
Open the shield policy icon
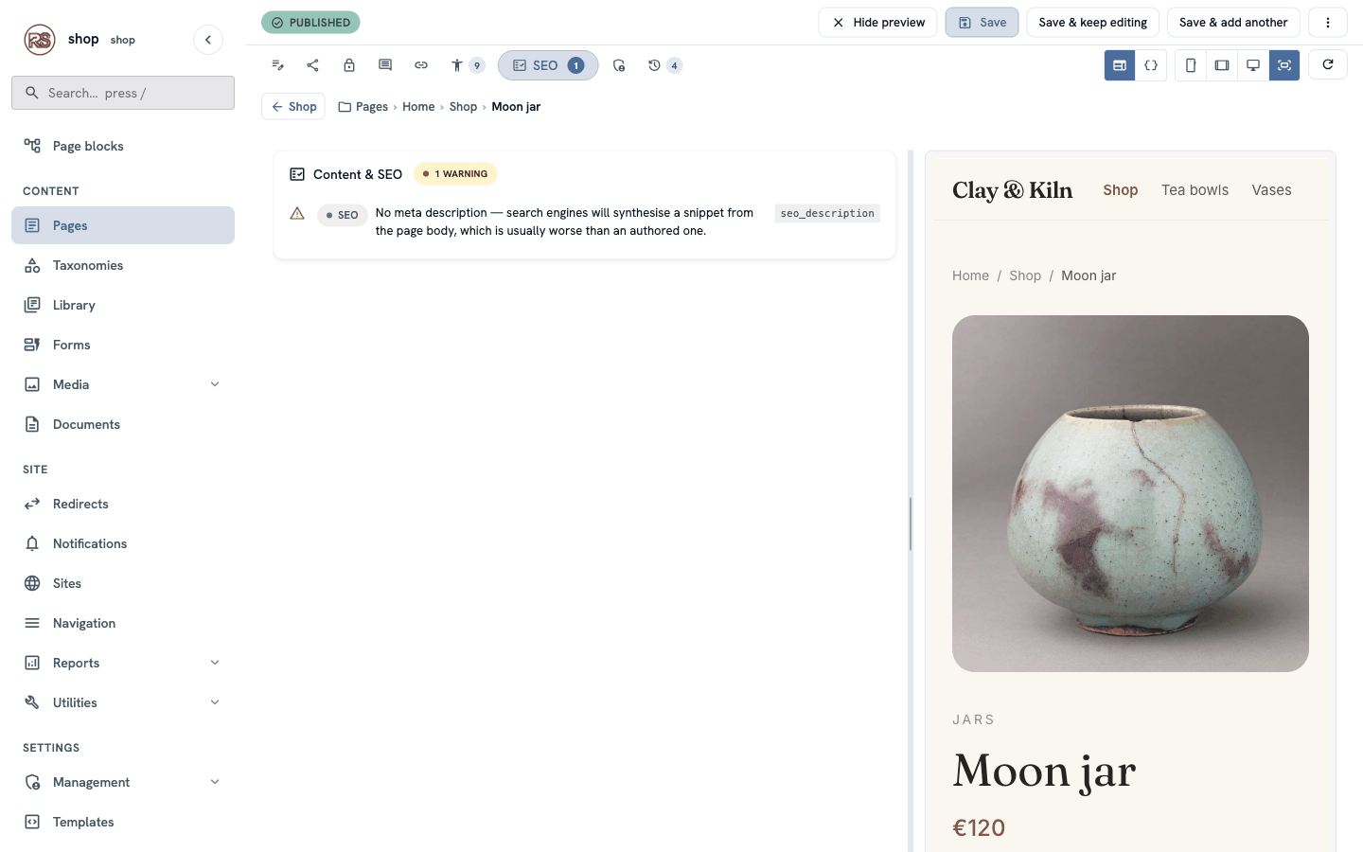[619, 65]
